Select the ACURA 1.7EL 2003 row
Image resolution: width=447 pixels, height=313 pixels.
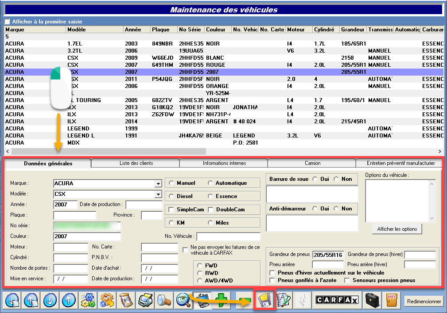click(x=224, y=44)
